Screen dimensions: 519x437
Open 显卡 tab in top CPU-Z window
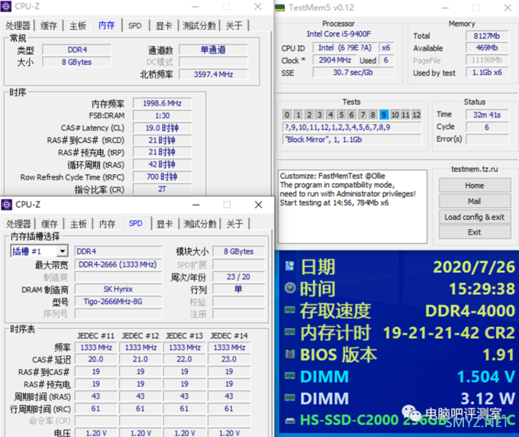164,25
